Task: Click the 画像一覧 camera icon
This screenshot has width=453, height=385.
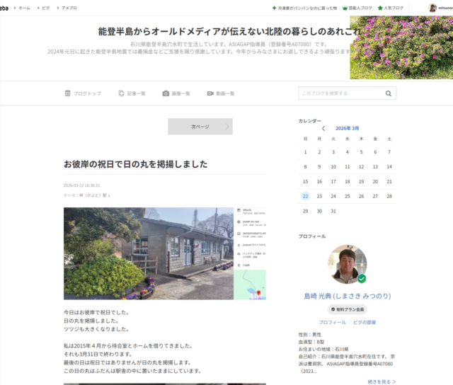Action: 166,93
